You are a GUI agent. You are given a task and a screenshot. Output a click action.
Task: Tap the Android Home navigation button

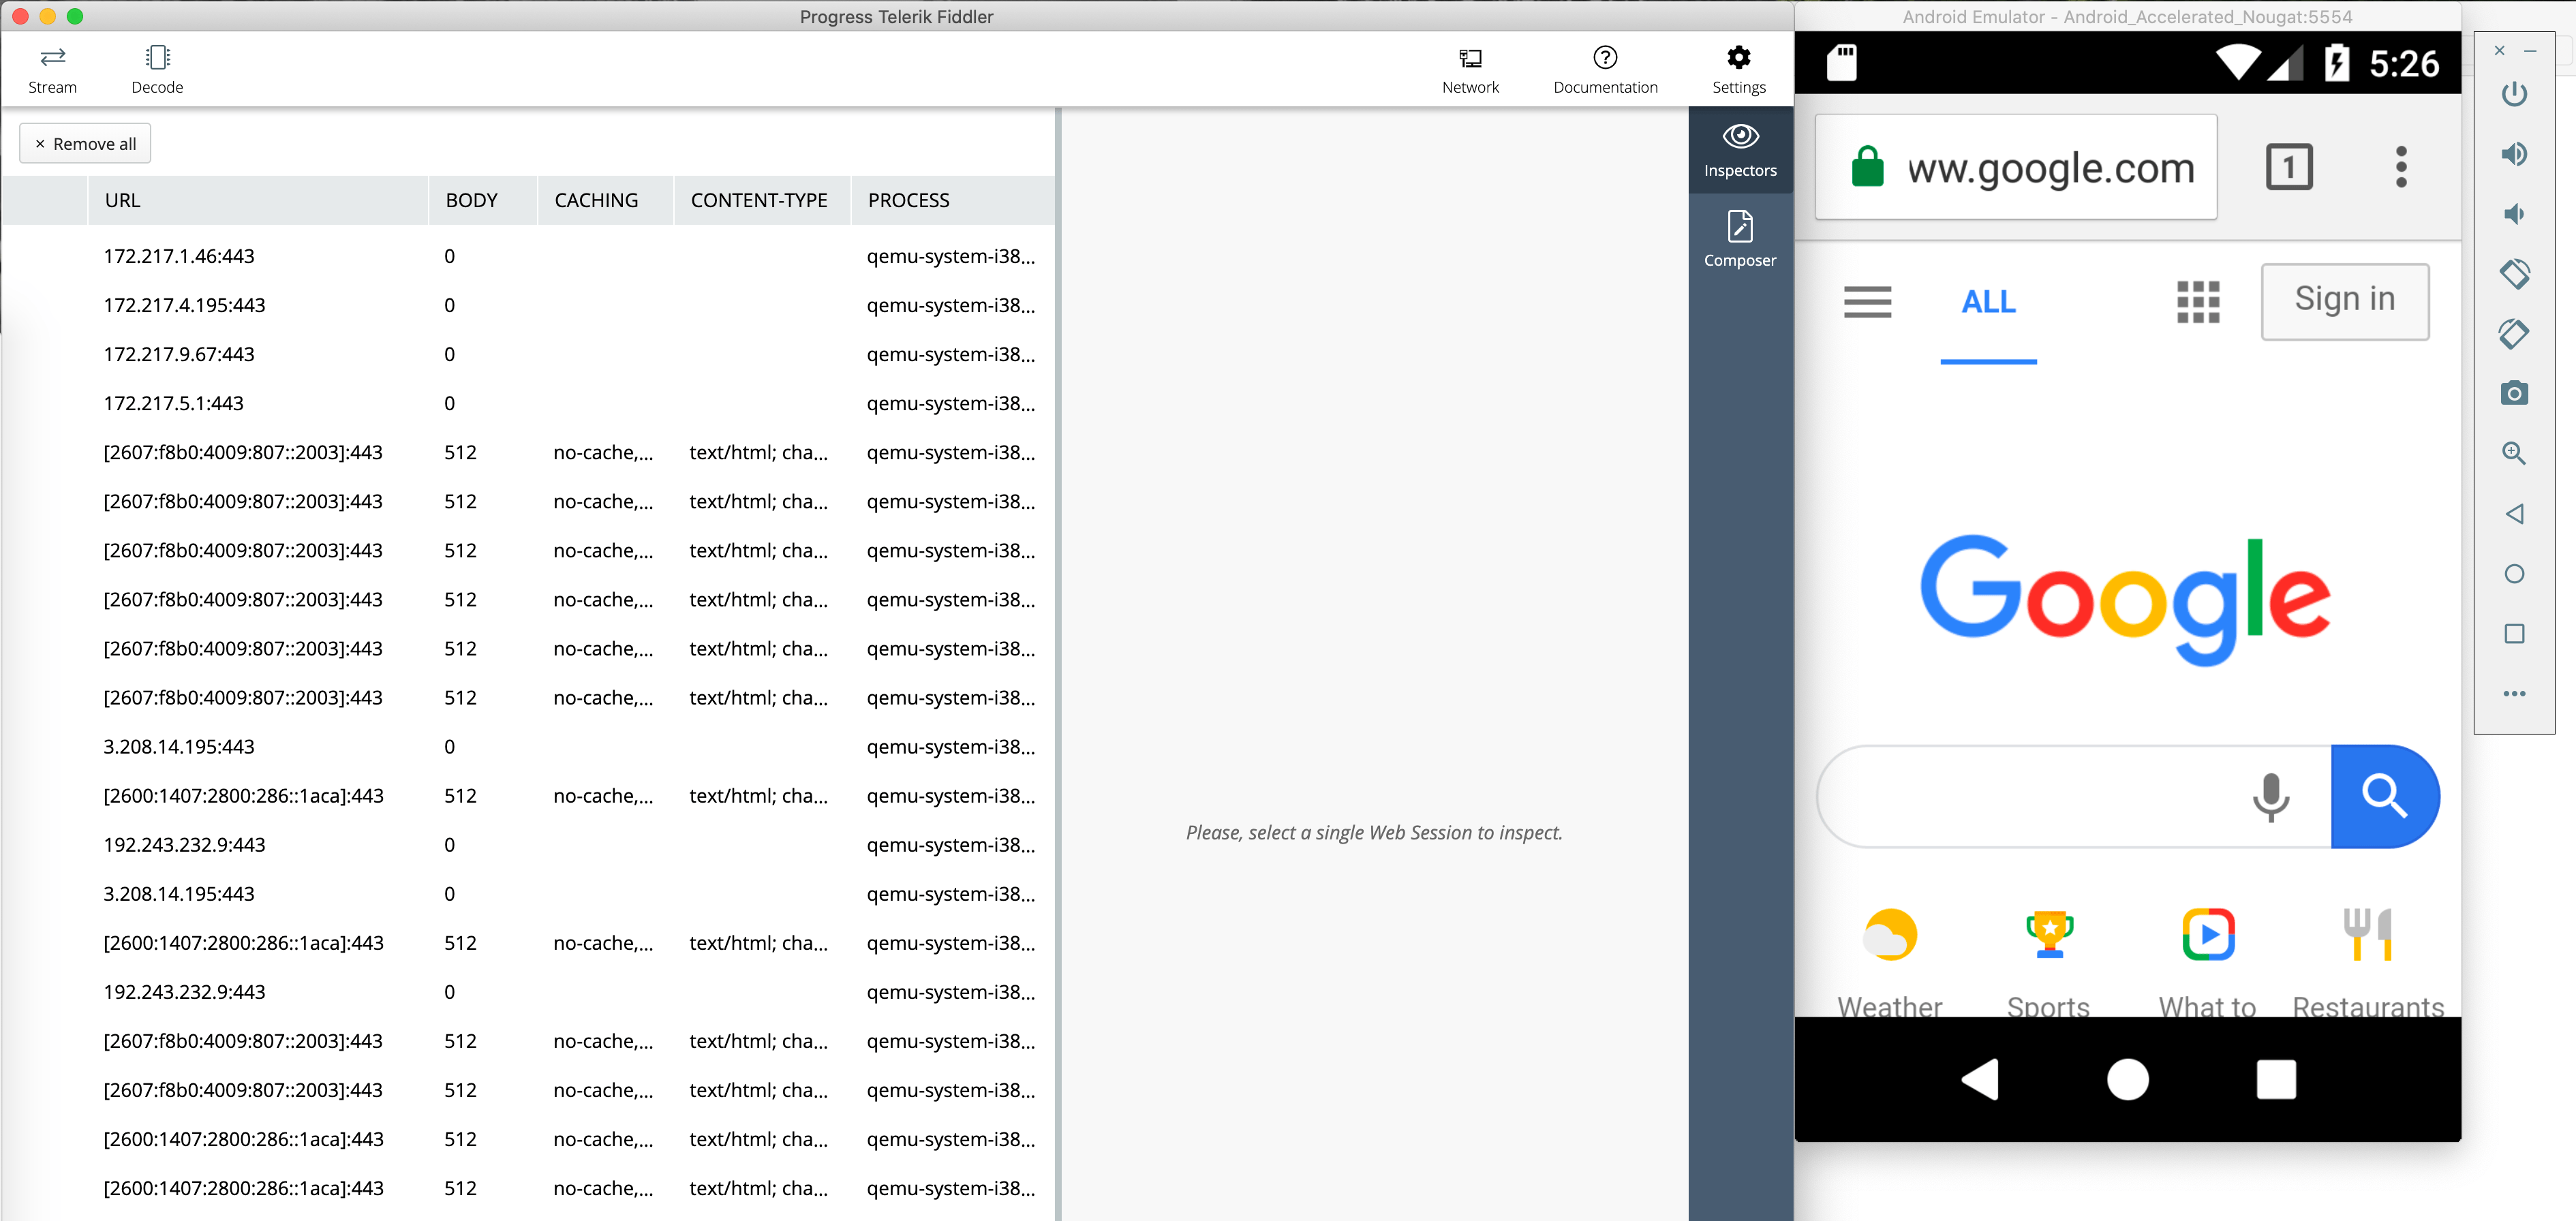[x=2127, y=1079]
